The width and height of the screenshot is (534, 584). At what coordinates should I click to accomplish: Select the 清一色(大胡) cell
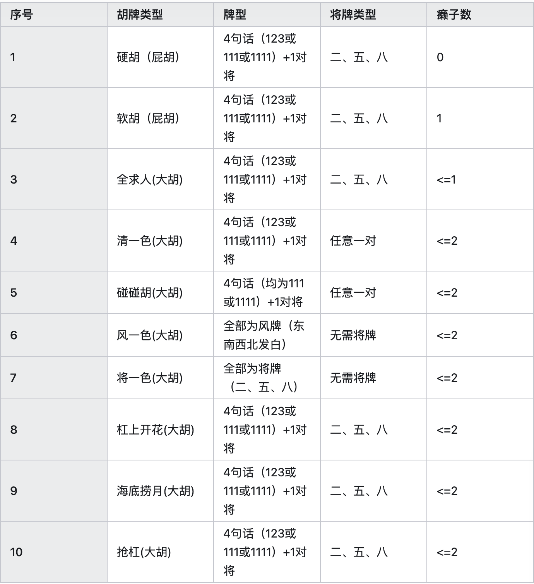click(x=160, y=240)
